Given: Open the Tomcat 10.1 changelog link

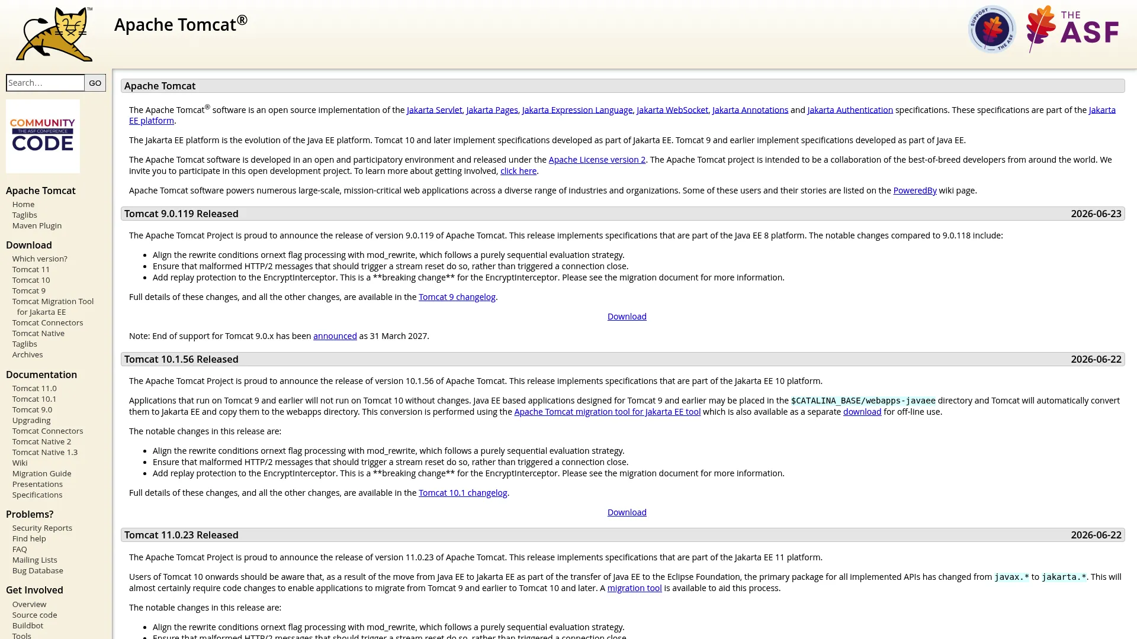Looking at the screenshot, I should click(462, 493).
